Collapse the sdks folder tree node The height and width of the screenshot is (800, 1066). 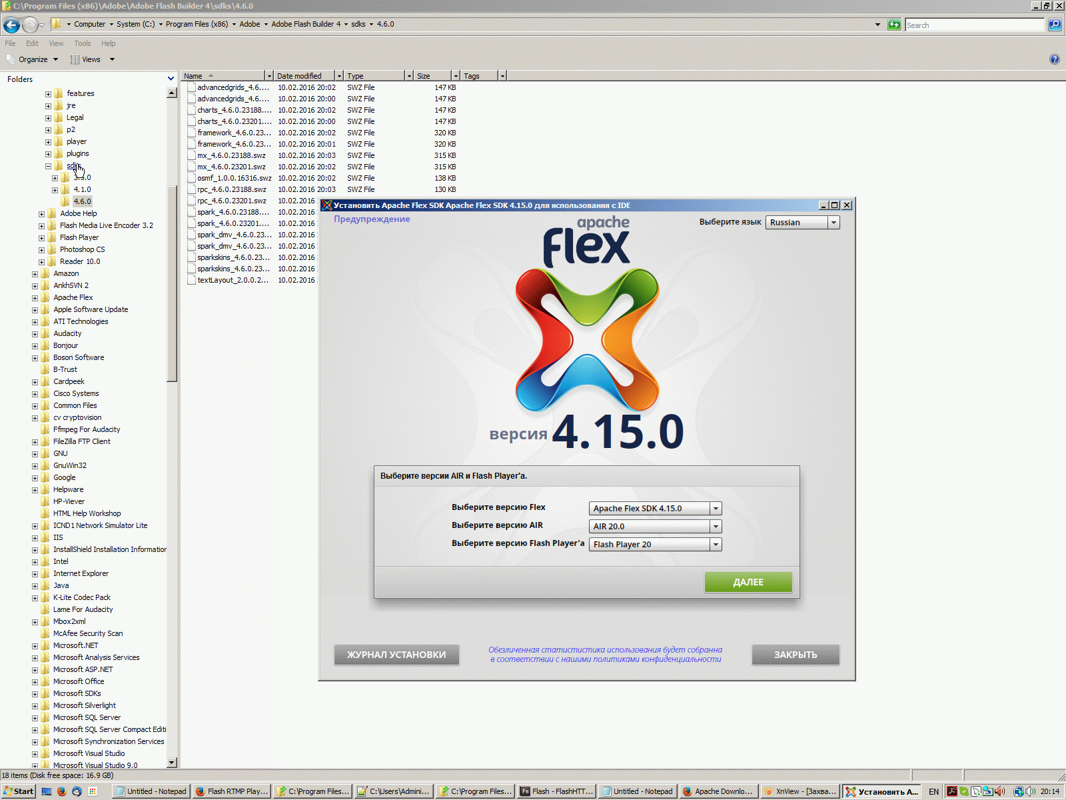click(48, 166)
